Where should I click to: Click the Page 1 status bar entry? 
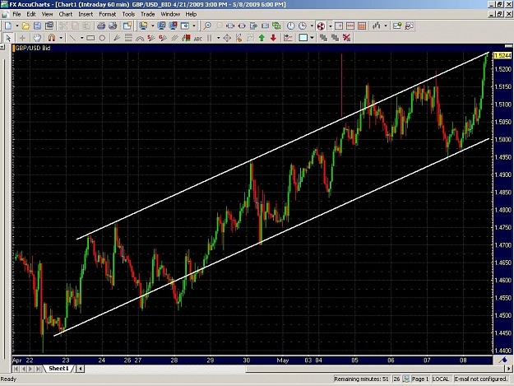(420, 379)
